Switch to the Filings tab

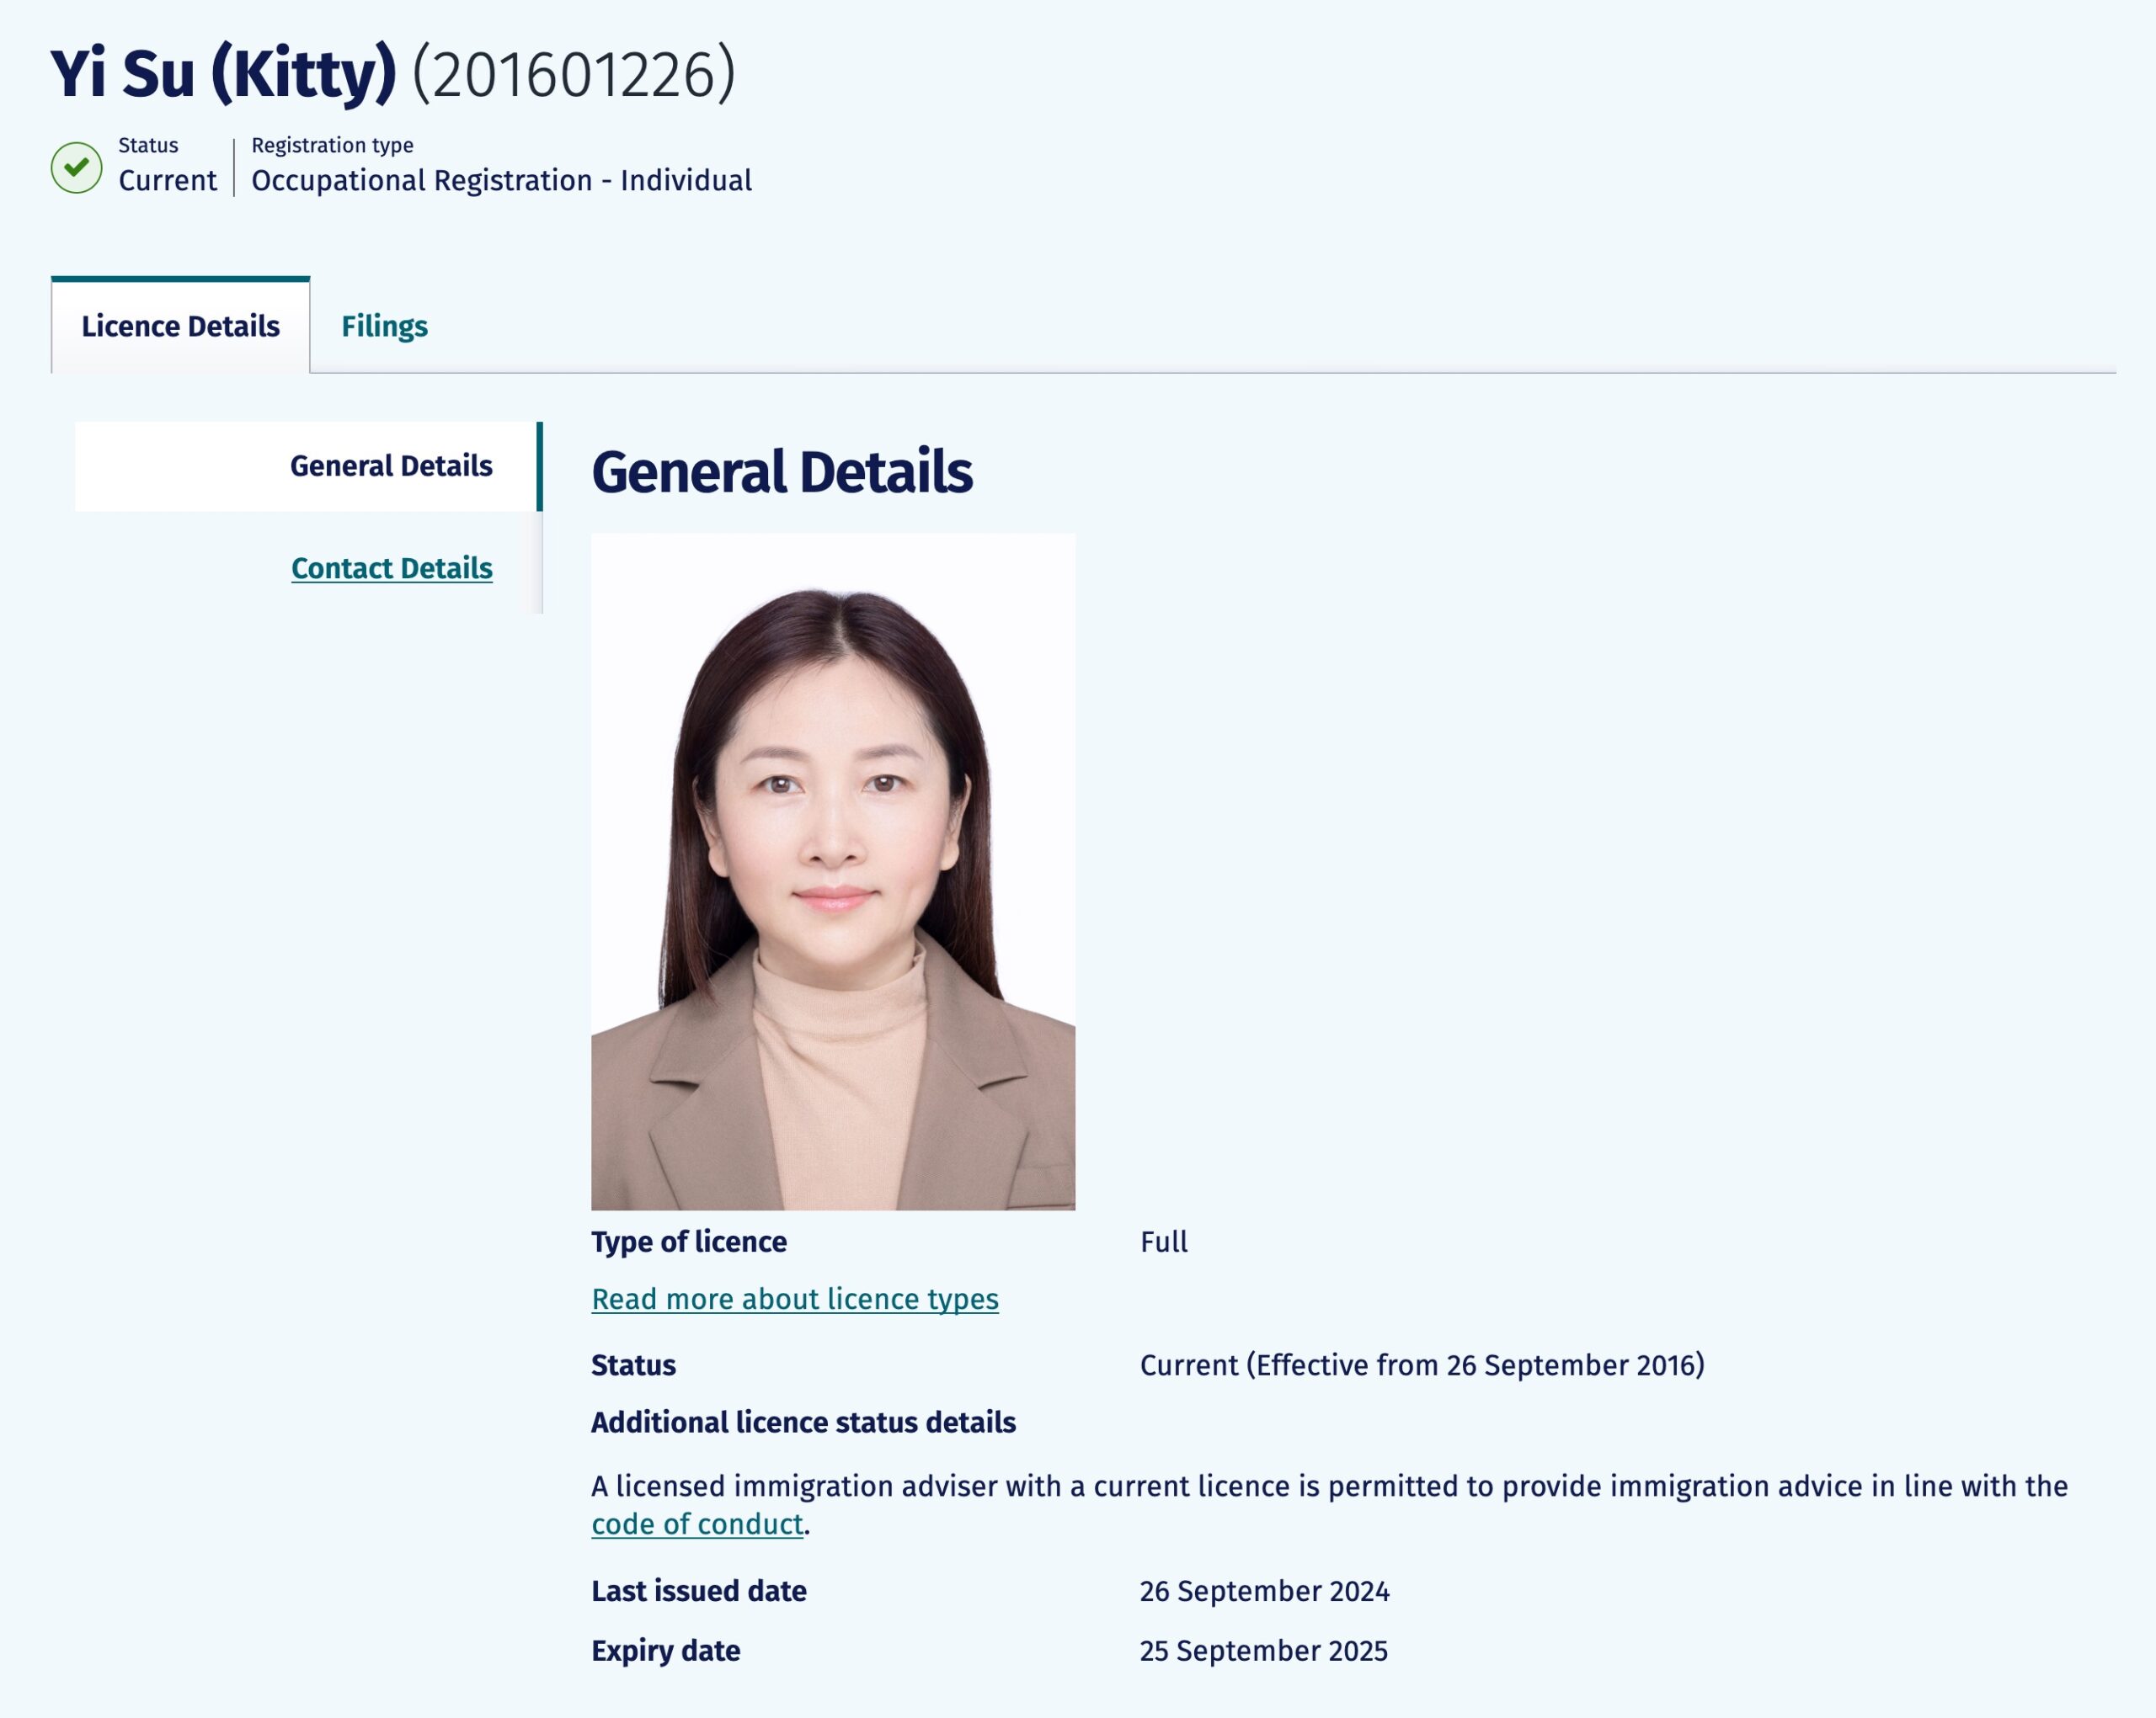384,326
